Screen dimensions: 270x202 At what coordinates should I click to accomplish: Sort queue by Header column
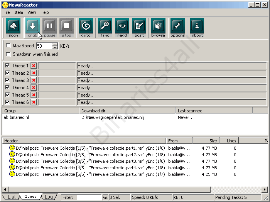coord(84,141)
